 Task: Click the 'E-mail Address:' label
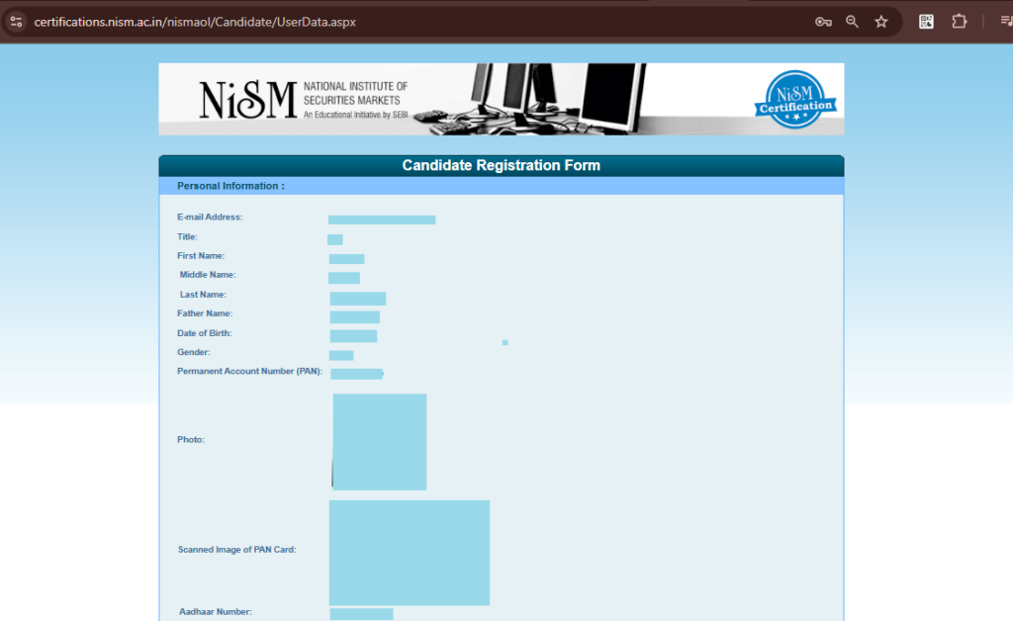click(210, 217)
